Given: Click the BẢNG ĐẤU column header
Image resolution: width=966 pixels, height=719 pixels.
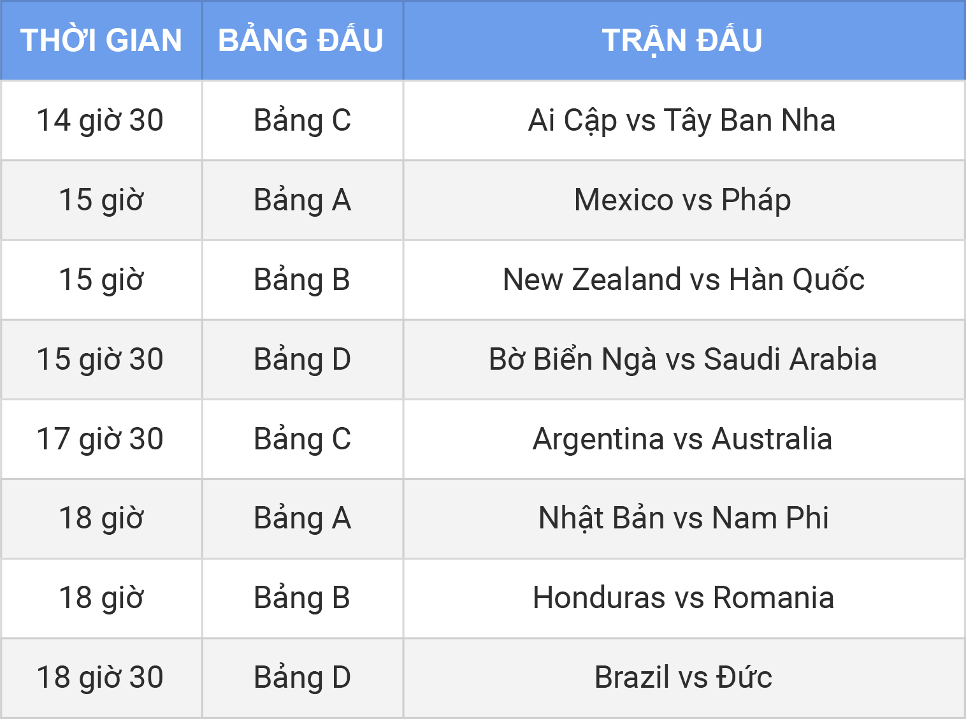Looking at the screenshot, I should click(303, 40).
